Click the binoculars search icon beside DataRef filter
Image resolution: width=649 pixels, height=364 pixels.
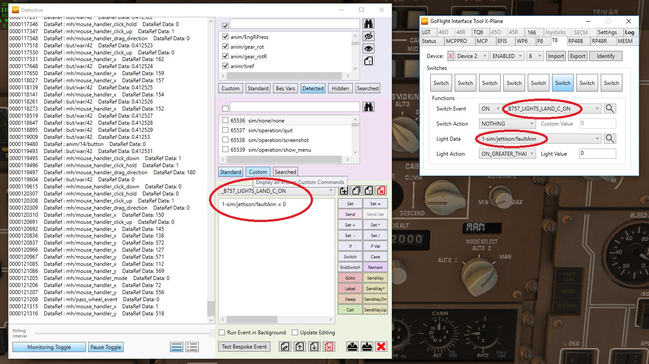tap(368, 24)
